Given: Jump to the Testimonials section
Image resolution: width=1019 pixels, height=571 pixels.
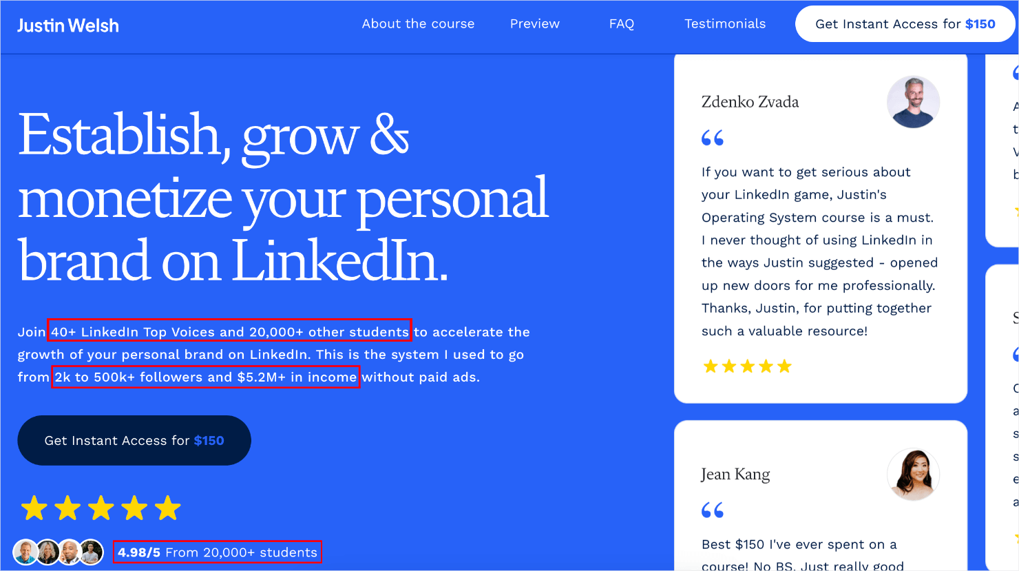Looking at the screenshot, I should tap(725, 24).
